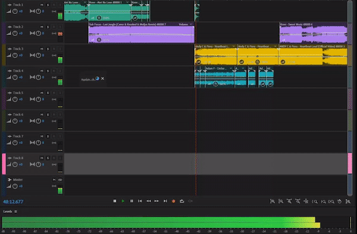Mute Track 2

[x=42, y=27]
